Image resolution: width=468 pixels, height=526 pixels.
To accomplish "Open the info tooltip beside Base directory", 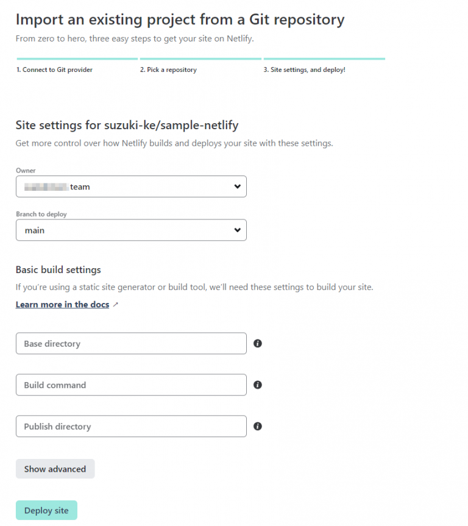I will tap(257, 343).
